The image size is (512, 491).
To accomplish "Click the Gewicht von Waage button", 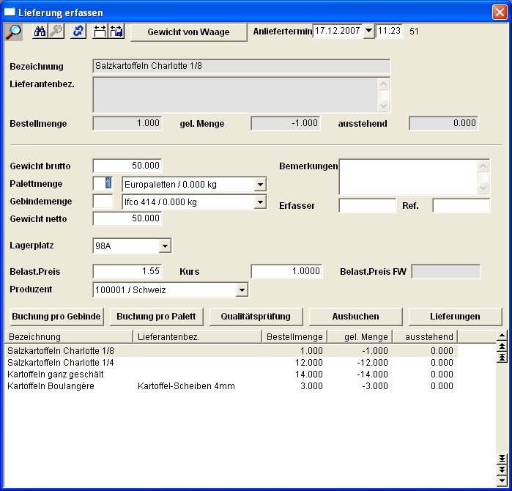I will click(188, 32).
